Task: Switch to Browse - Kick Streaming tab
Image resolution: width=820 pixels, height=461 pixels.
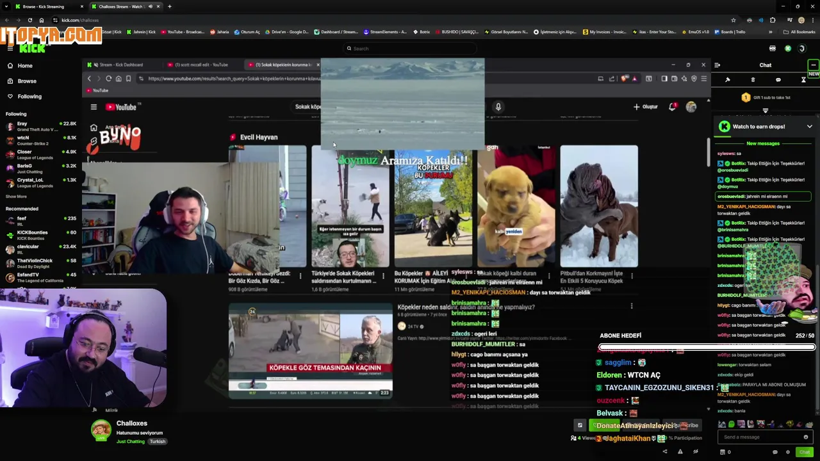Action: coord(48,6)
